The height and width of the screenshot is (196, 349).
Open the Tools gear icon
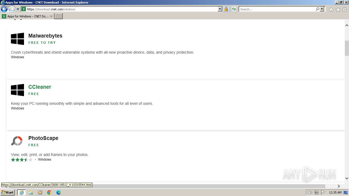pos(345,10)
